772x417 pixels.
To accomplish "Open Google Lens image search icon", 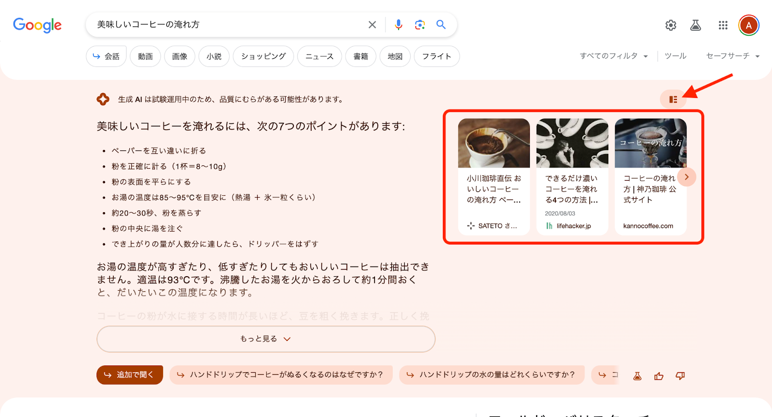I will click(x=420, y=25).
